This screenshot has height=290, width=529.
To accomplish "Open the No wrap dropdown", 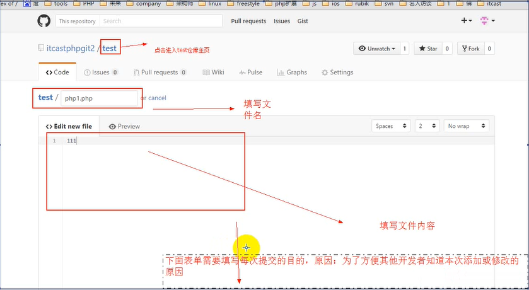I will pos(466,126).
